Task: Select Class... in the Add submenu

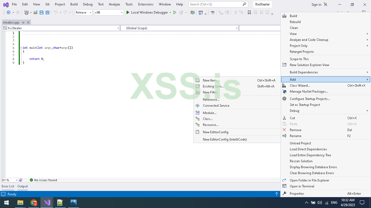Action: (x=237, y=119)
